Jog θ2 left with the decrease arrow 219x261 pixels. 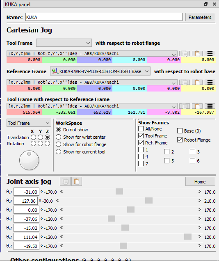pos(57,201)
